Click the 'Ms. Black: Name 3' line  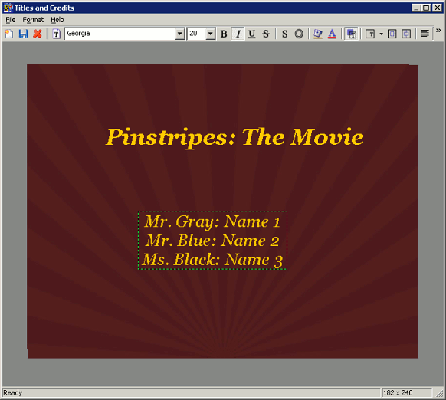pyautogui.click(x=212, y=260)
